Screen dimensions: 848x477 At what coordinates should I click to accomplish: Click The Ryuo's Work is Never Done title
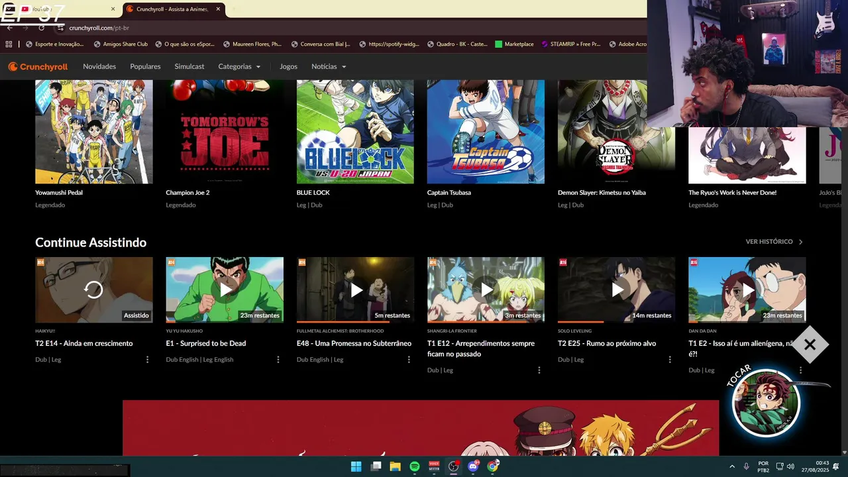pos(732,193)
